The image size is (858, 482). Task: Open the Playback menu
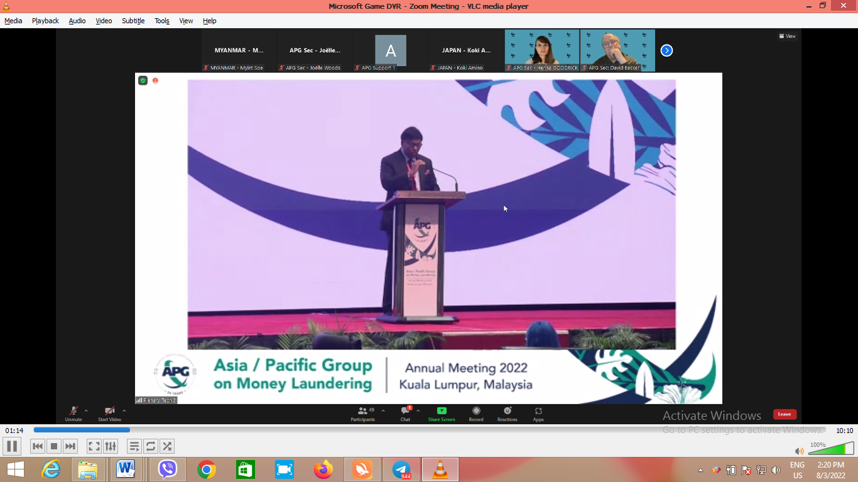[45, 21]
